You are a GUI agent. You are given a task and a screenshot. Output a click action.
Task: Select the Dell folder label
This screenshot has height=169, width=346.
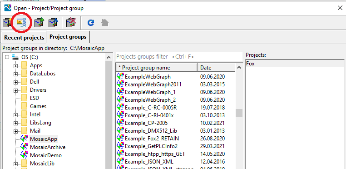pos(35,82)
